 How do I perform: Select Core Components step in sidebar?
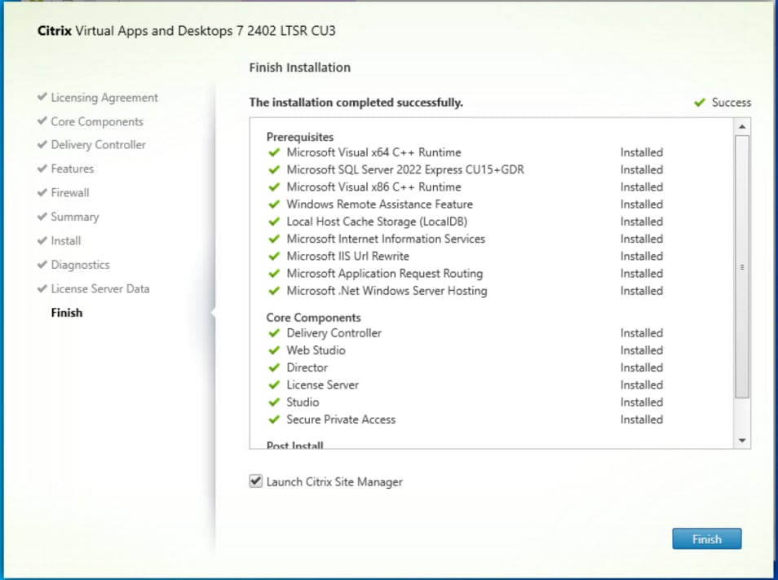(x=97, y=121)
